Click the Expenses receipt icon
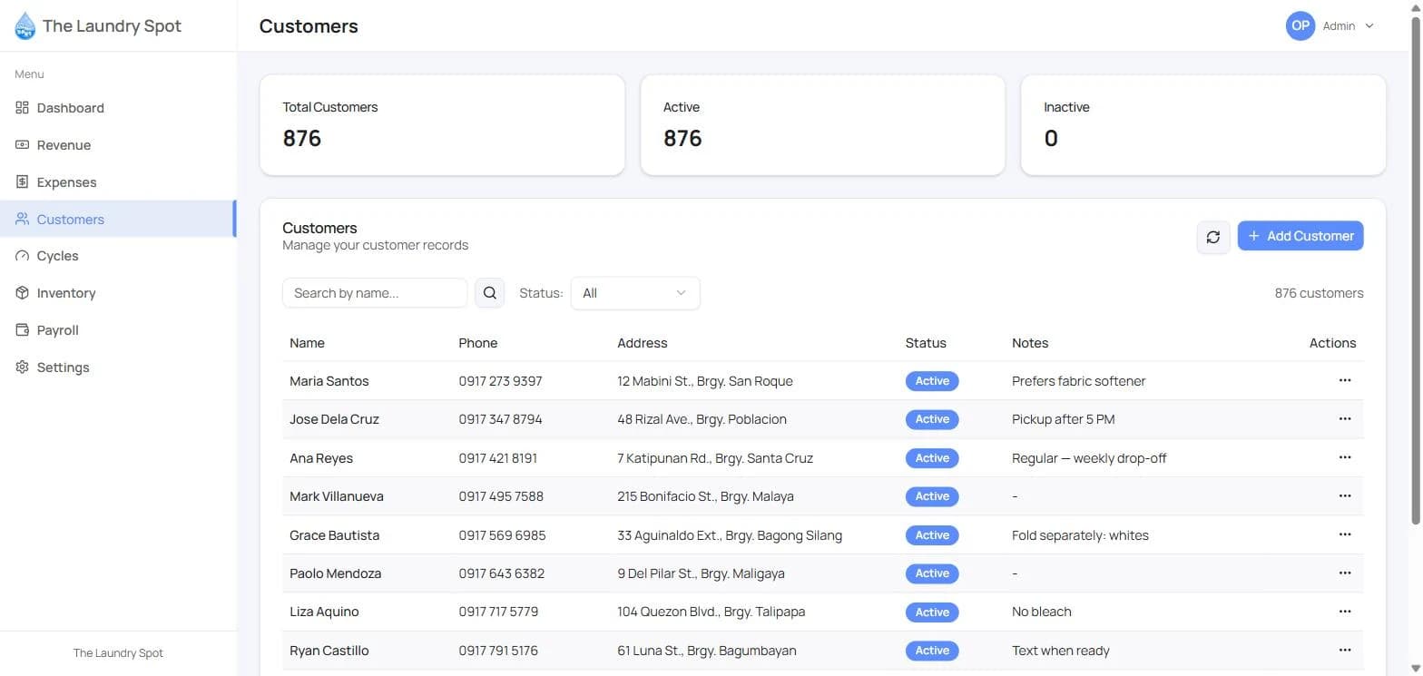This screenshot has height=676, width=1423. pos(23,182)
